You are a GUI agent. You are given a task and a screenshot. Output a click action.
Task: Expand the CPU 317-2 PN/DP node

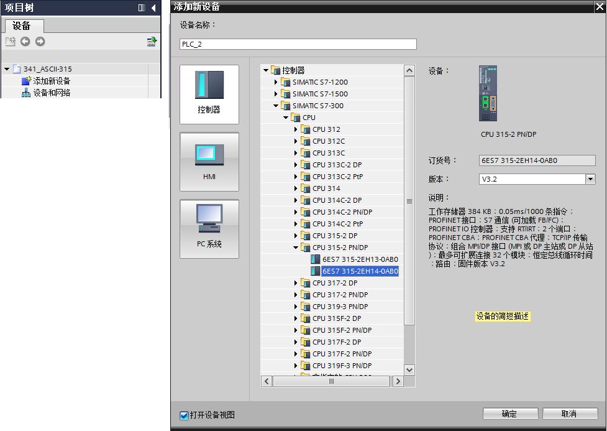coord(296,295)
